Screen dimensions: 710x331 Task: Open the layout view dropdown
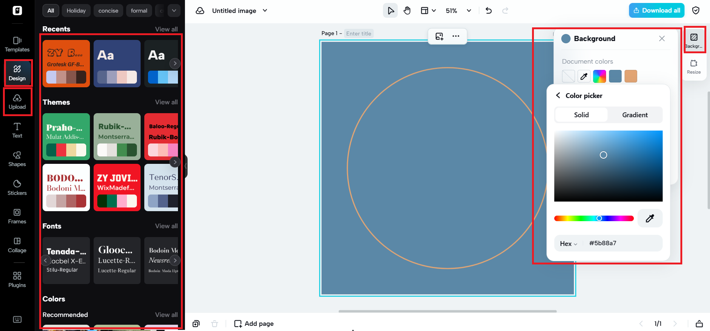(428, 11)
